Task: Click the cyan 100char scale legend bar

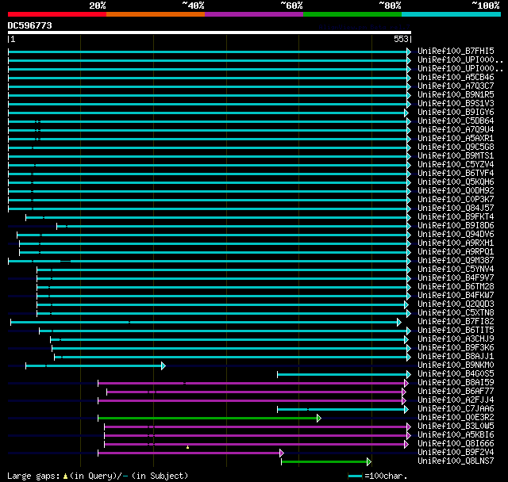Action: (355, 476)
